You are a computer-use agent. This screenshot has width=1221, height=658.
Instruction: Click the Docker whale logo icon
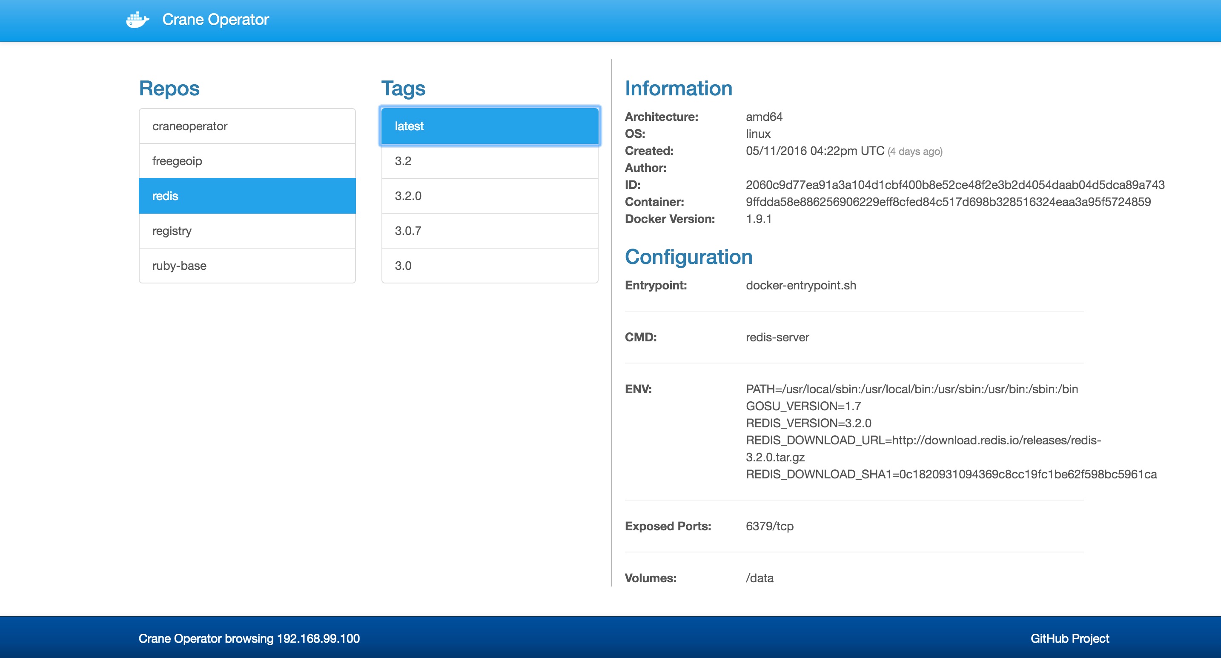pyautogui.click(x=137, y=20)
